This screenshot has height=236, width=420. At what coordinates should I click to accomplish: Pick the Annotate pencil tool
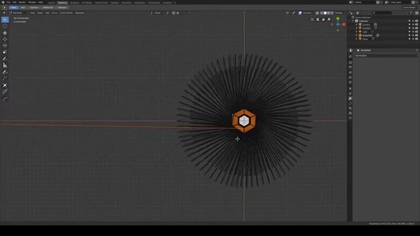(x=5, y=58)
